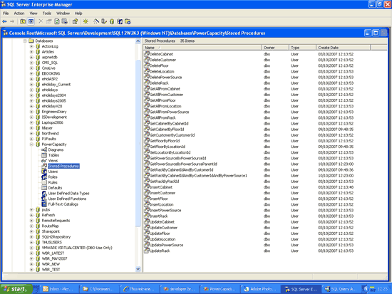This screenshot has width=392, height=294.
Task: Switch to Adobe Photoshop taskbar button
Action: point(260,289)
